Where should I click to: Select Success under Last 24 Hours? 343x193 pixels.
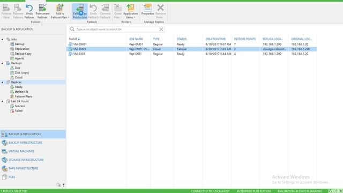point(20,106)
